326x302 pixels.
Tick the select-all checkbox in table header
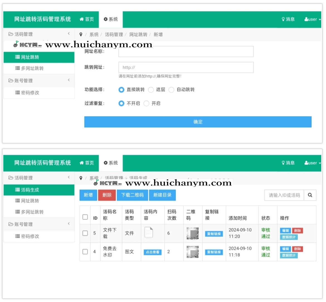tap(85, 217)
